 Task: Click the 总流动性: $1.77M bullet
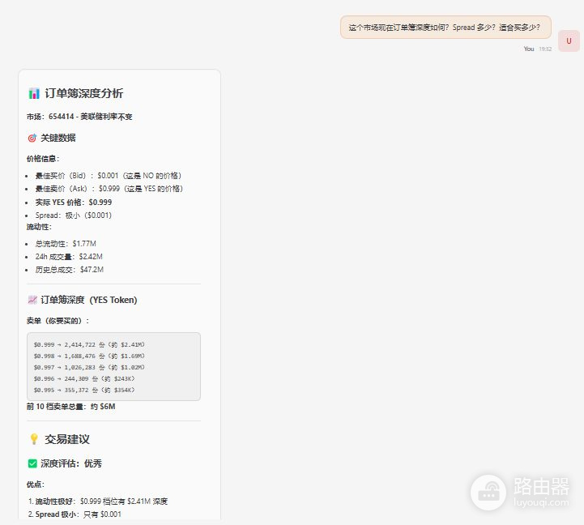point(66,244)
